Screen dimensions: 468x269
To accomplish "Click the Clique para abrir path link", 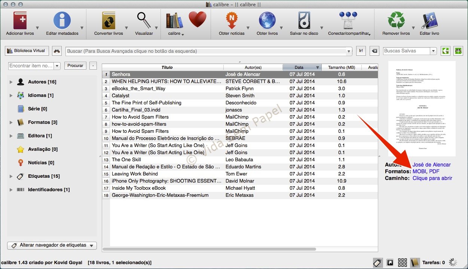I will coord(432,178).
